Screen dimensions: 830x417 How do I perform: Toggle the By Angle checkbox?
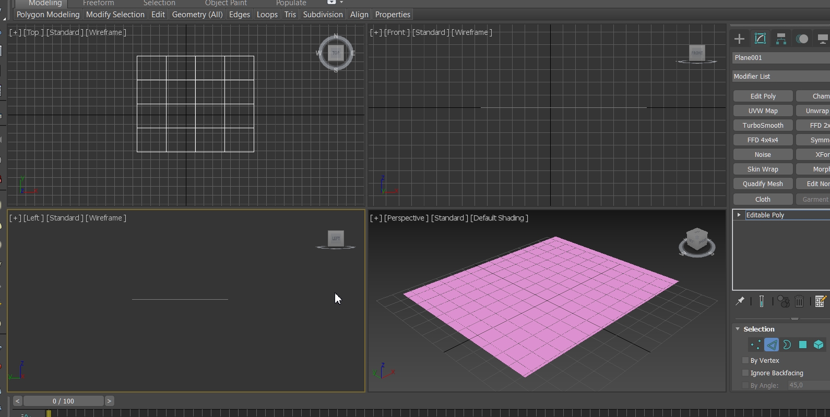745,385
